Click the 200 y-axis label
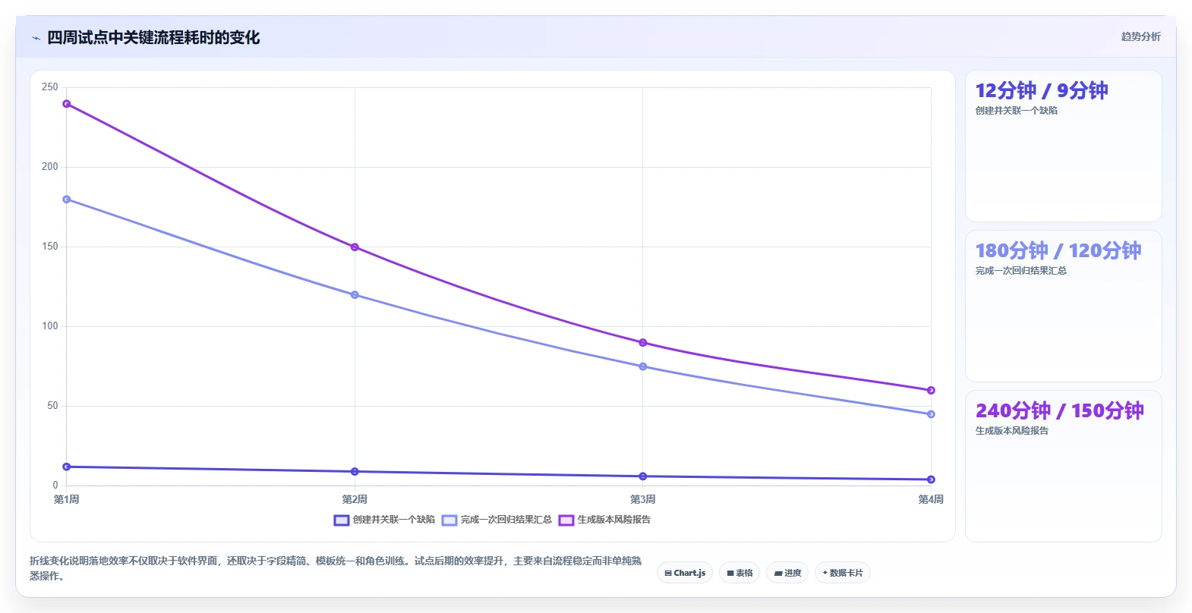 pyautogui.click(x=50, y=167)
